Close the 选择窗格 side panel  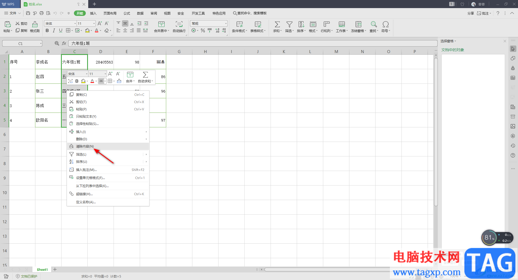click(x=505, y=41)
